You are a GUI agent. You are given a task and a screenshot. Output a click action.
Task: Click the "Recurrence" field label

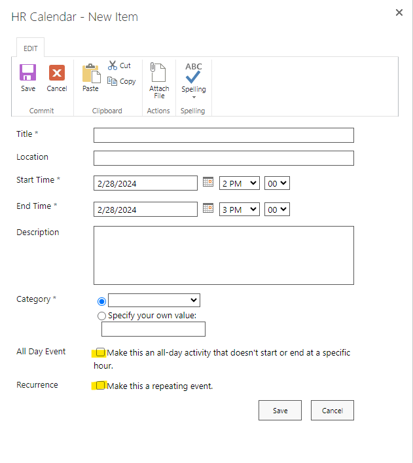coord(37,385)
